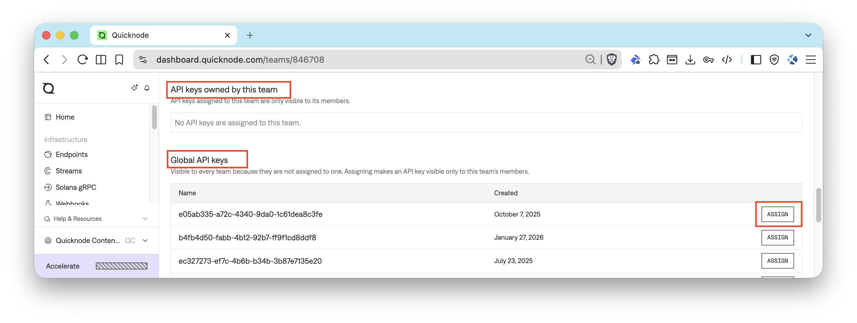Expand Help & Resources section
The height and width of the screenshot is (323, 857).
[96, 219]
